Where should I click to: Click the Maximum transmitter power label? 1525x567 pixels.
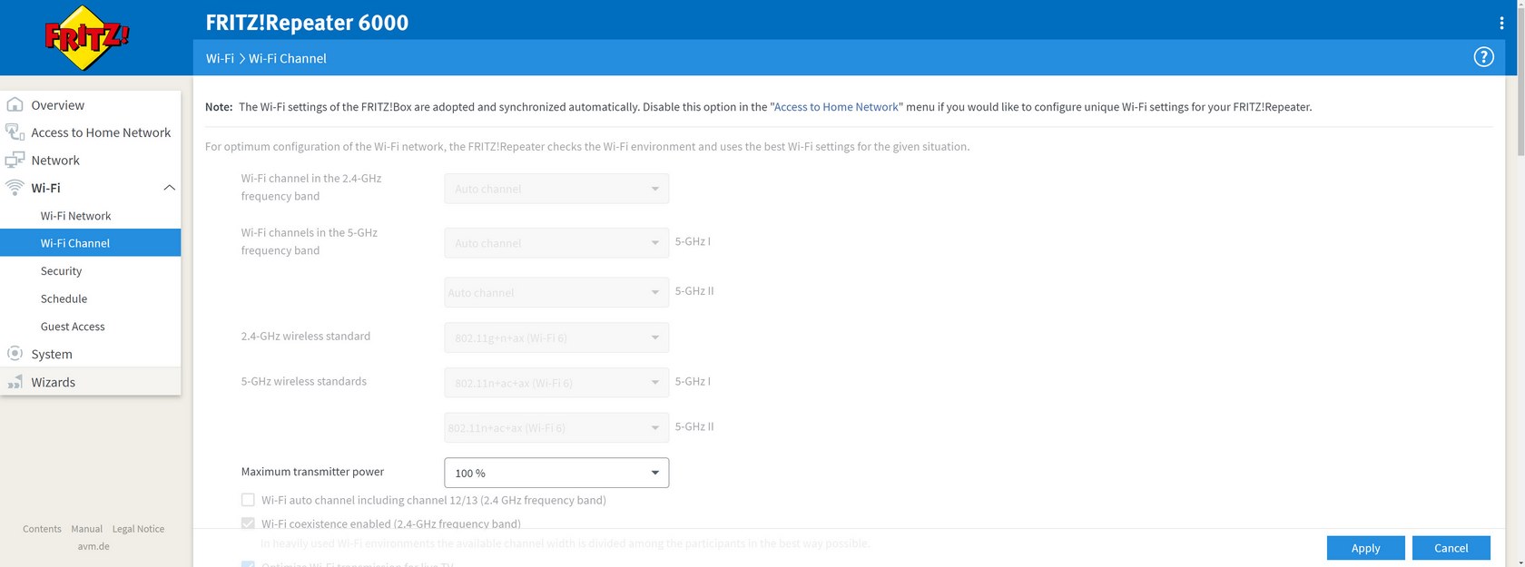312,472
